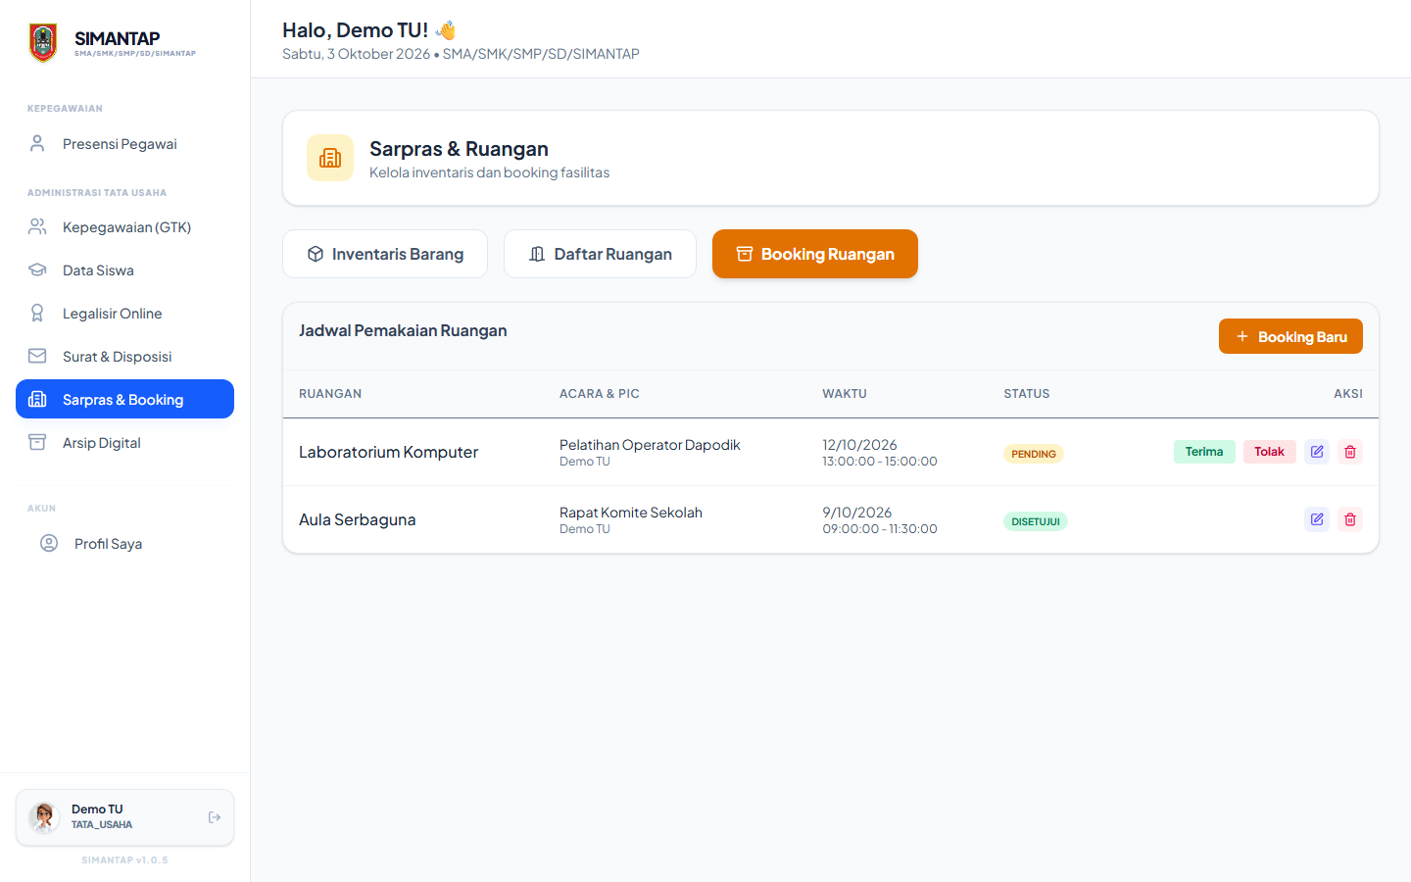Click the Aula Serbaguna room name
This screenshot has width=1411, height=882.
click(x=358, y=519)
